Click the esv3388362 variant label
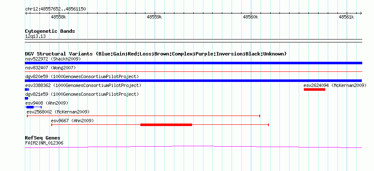The height and width of the screenshot is (171, 374). [x=83, y=85]
